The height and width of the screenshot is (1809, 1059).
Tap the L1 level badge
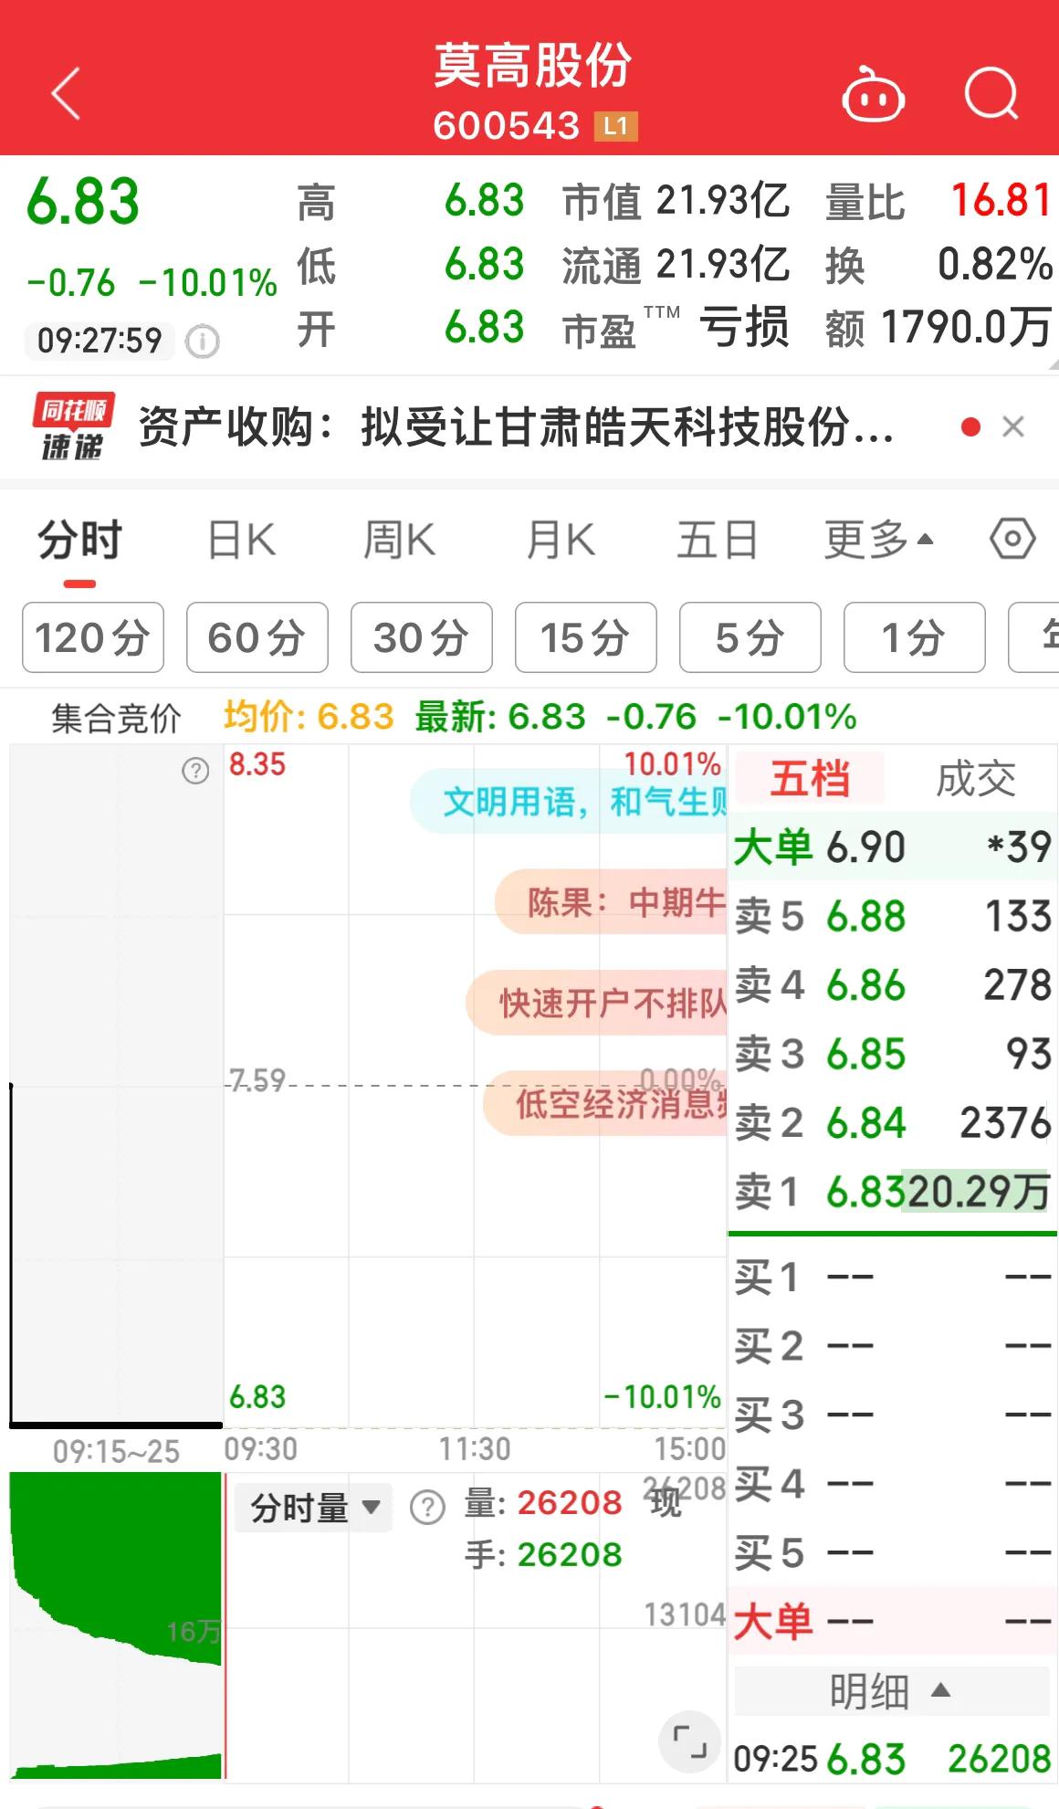(x=615, y=126)
